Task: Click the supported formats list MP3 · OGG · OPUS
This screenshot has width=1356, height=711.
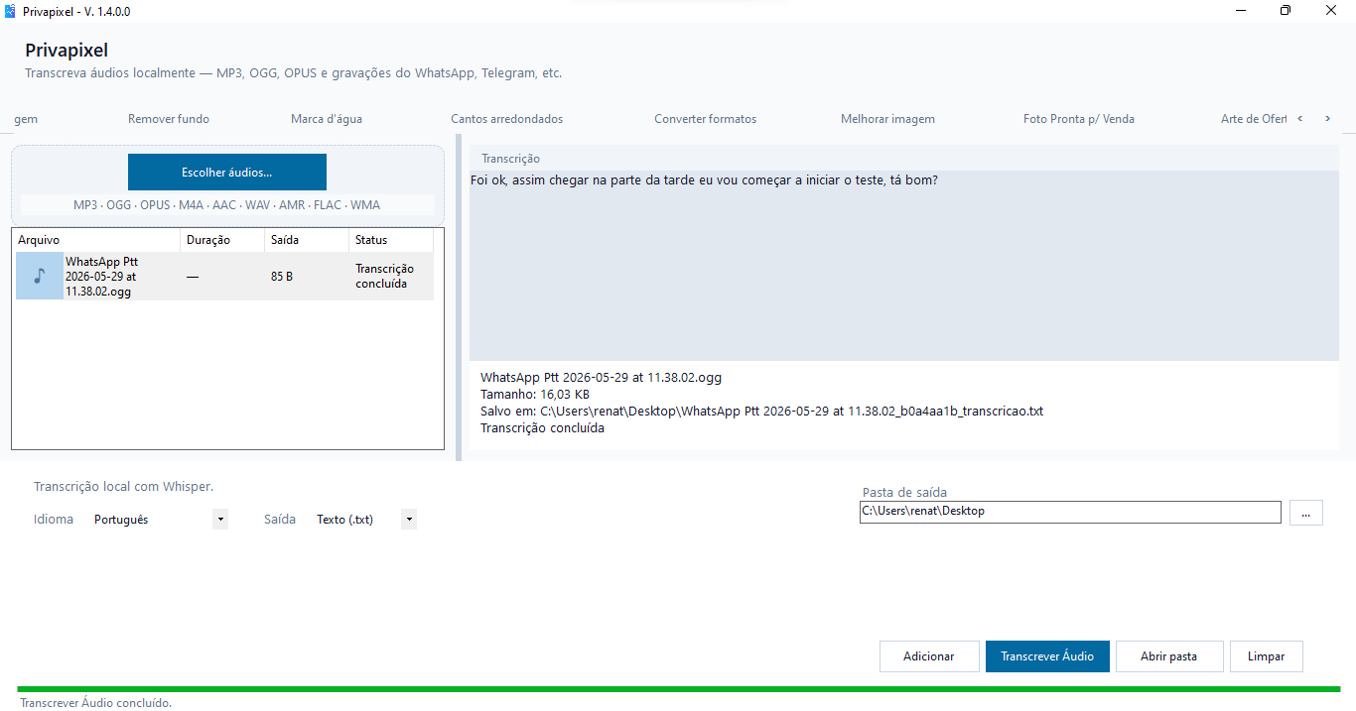Action: click(x=226, y=205)
